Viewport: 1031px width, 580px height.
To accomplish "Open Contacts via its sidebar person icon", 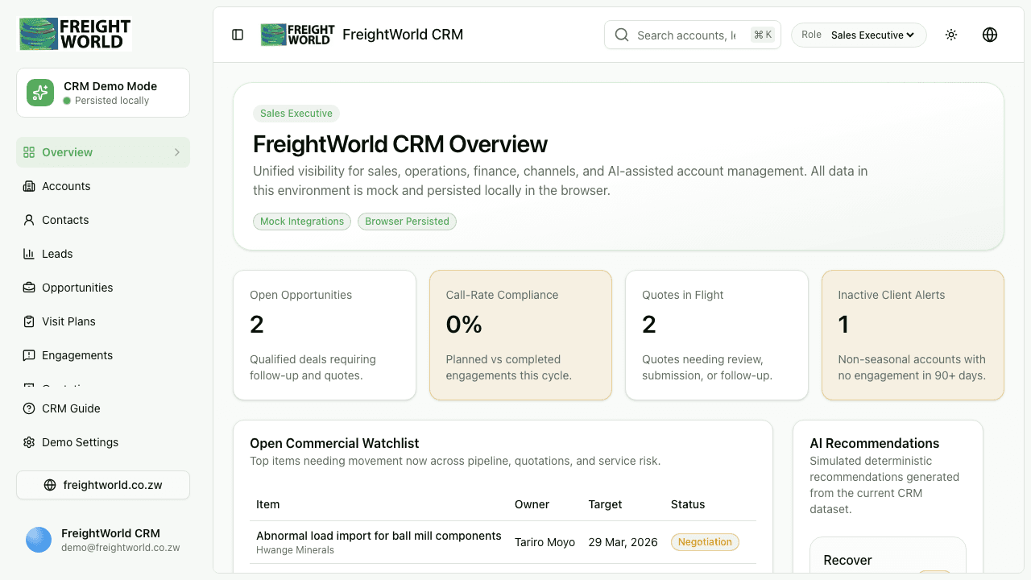I will coord(28,220).
